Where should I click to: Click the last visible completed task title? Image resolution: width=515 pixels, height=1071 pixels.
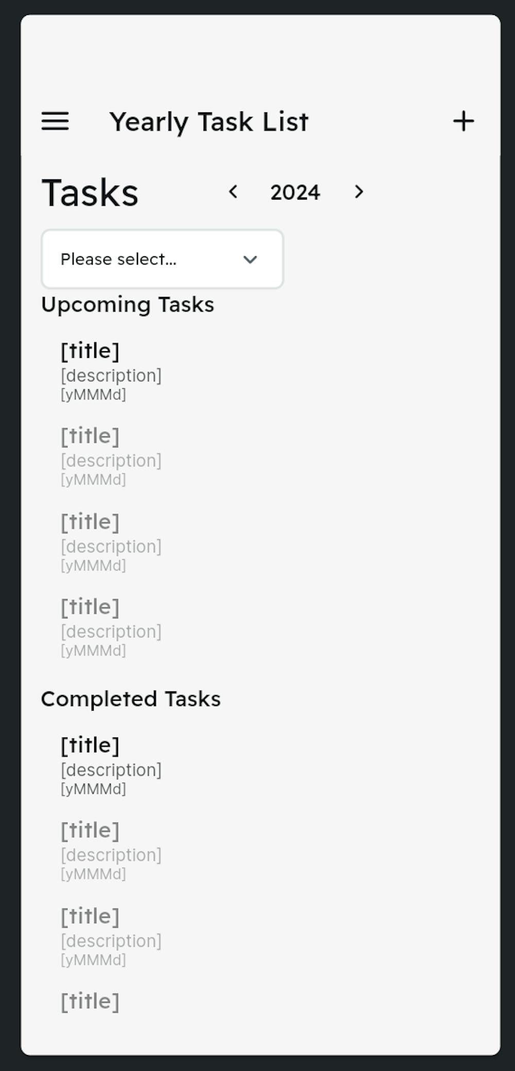coord(90,1001)
